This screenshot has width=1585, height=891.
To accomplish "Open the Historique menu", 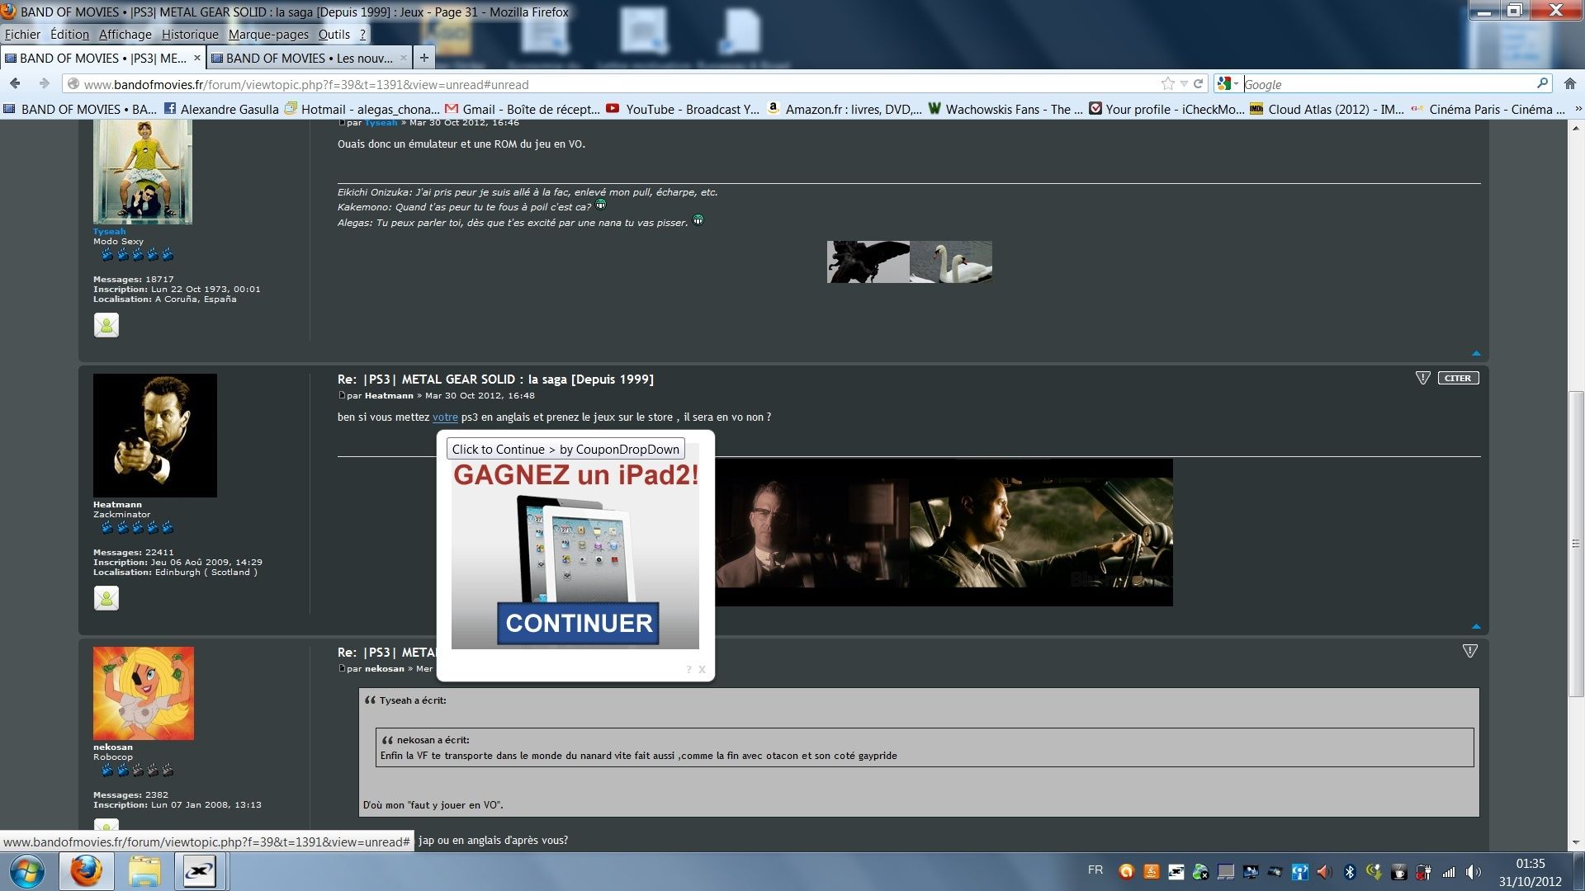I will pyautogui.click(x=190, y=35).
